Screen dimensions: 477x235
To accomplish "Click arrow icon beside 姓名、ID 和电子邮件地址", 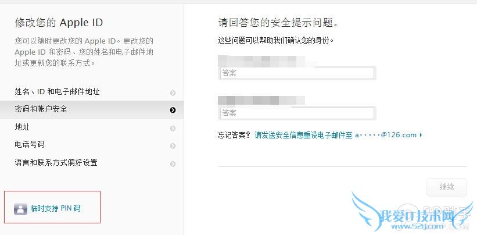I will (x=173, y=92).
